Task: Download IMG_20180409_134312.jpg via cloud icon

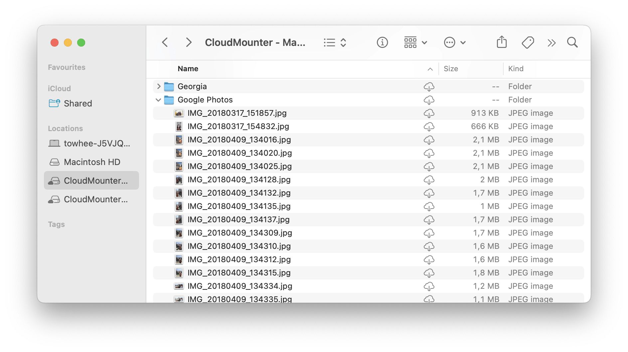Action: [429, 260]
